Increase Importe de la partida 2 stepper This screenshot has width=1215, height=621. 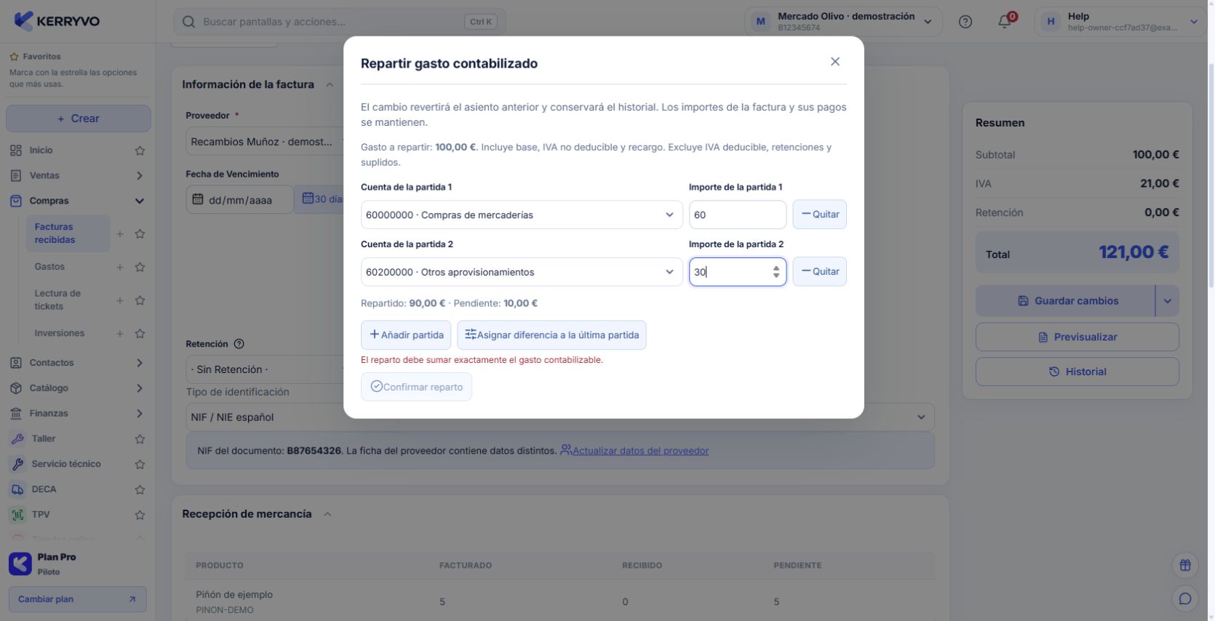776,268
